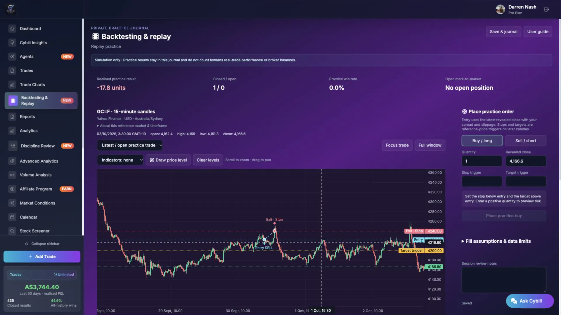This screenshot has height=315, width=561.
Task: Click the Trades document icon
Action: click(12, 71)
